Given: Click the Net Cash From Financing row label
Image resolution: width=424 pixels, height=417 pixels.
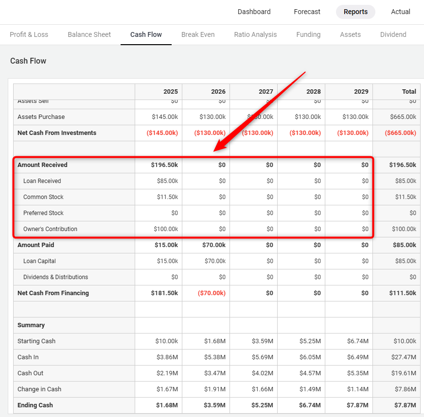Looking at the screenshot, I should 53,293.
